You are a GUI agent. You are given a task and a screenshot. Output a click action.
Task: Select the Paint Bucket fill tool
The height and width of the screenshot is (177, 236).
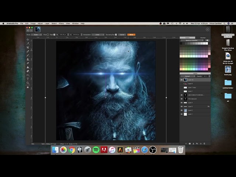(28, 75)
